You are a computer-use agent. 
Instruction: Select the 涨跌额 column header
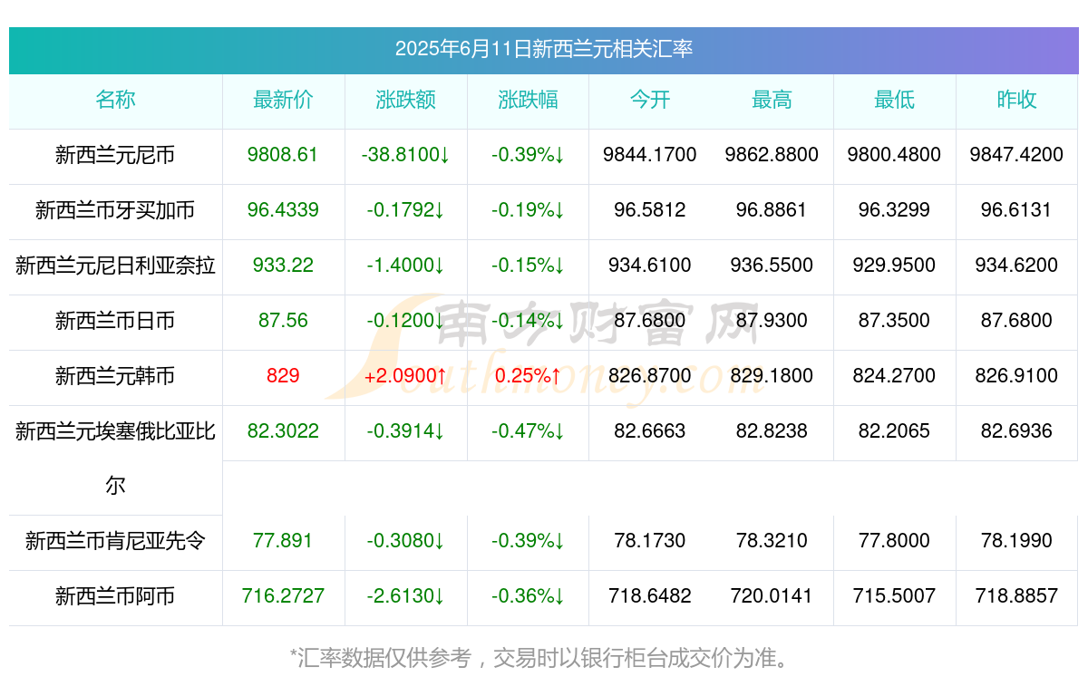pyautogui.click(x=405, y=101)
